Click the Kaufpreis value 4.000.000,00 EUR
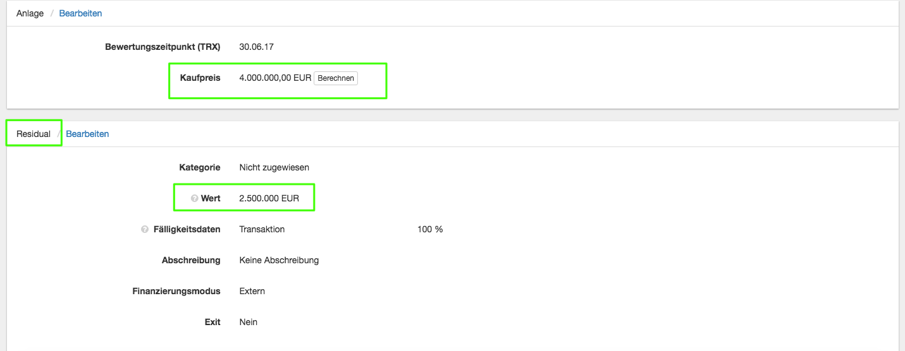Viewport: 905px width, 351px height. pos(275,78)
